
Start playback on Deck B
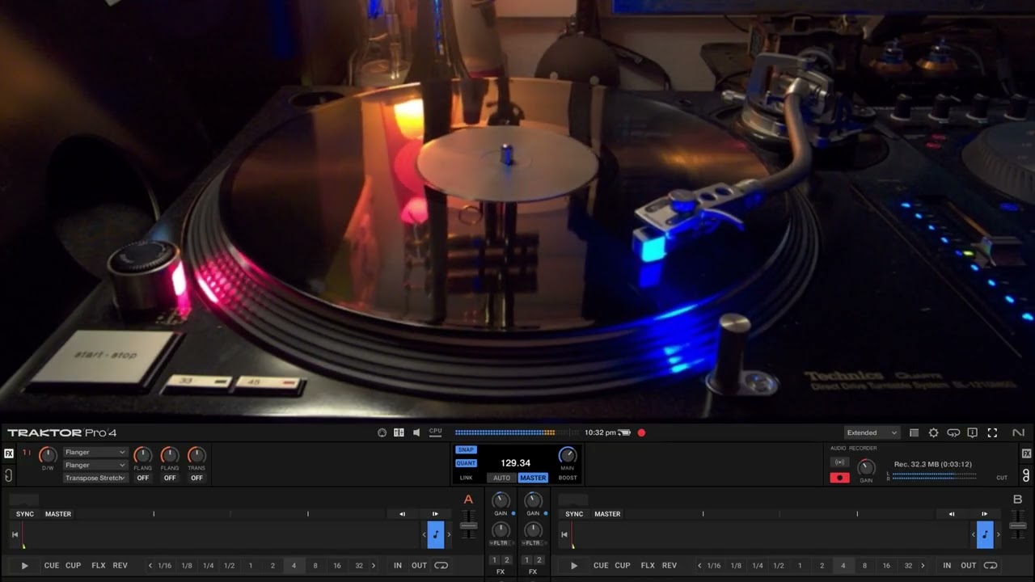tap(574, 566)
